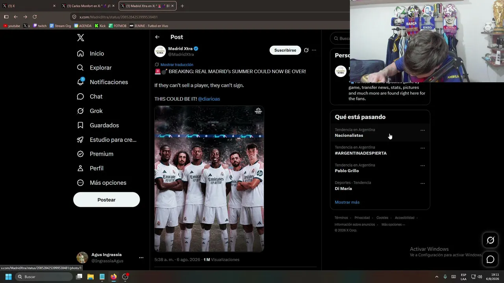Open options dots for #ARGENTINADESPIERTA trend
Image resolution: width=504 pixels, height=283 pixels.
pos(422,148)
